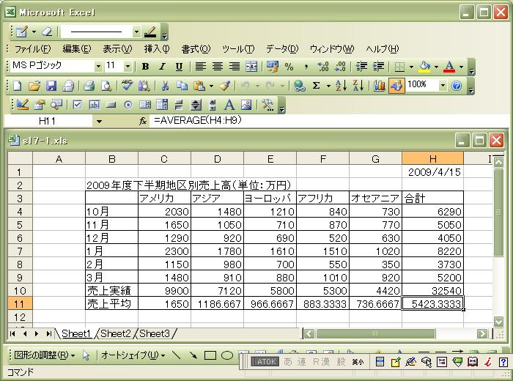Open fill color dropdown arrow
Screen dimensions: 513x381
(x=436, y=67)
